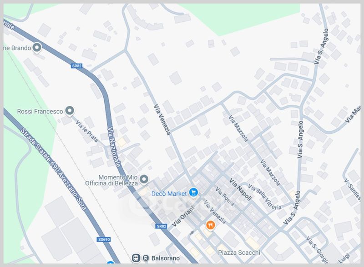Screen dimensions: 364x267
Task: Click the Via Oriani street label
Action: tap(183, 217)
